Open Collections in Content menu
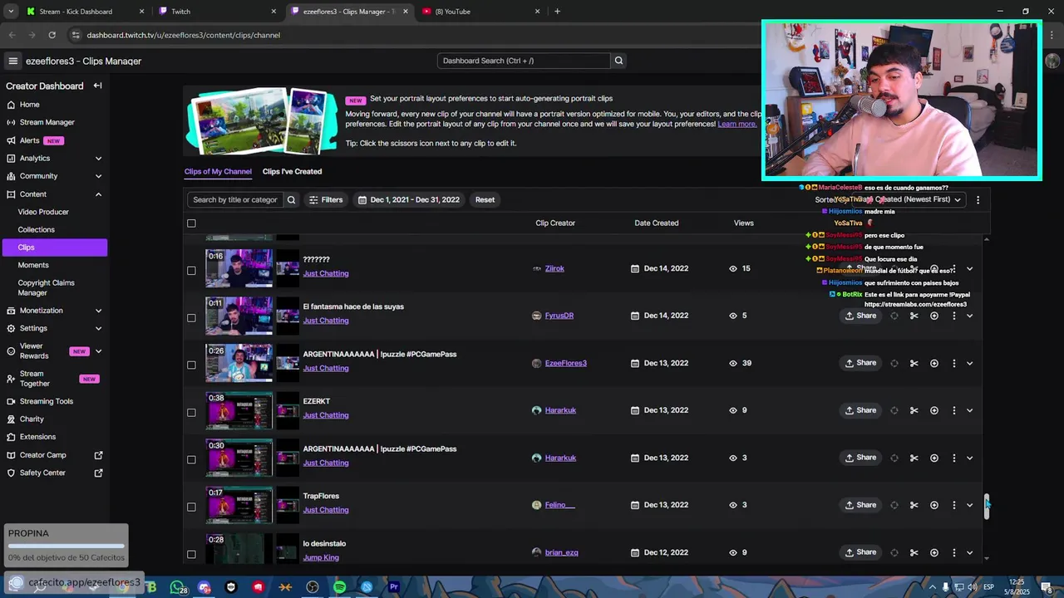Viewport: 1064px width, 598px height. coord(37,230)
